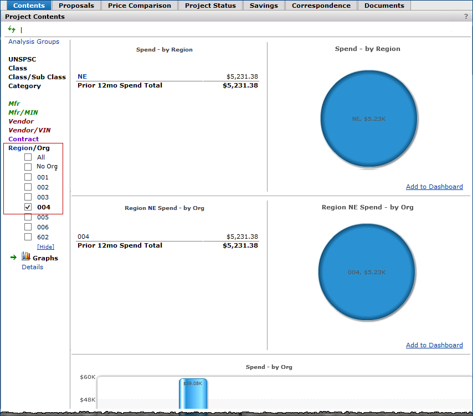Image resolution: width=473 pixels, height=416 pixels.
Task: Expand the Class/Sub Class group
Action: [x=37, y=77]
